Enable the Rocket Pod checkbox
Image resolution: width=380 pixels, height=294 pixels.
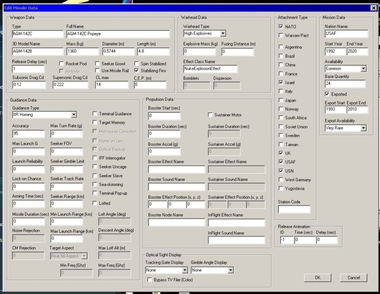click(61, 64)
